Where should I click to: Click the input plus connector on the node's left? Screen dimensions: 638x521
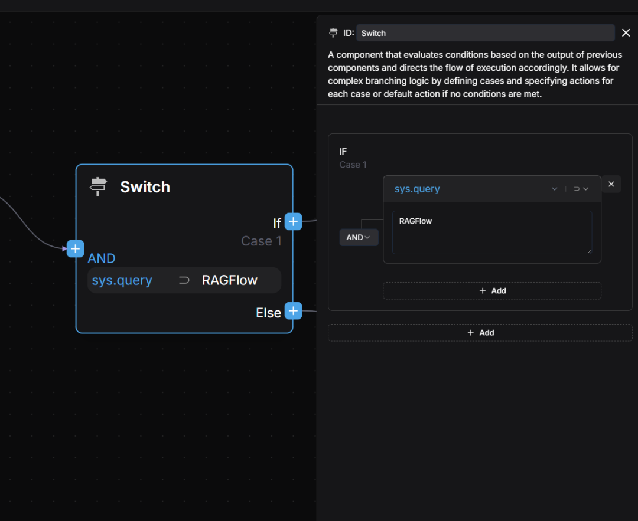(75, 248)
